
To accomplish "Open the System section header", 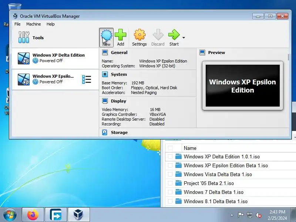I will (x=119, y=74).
